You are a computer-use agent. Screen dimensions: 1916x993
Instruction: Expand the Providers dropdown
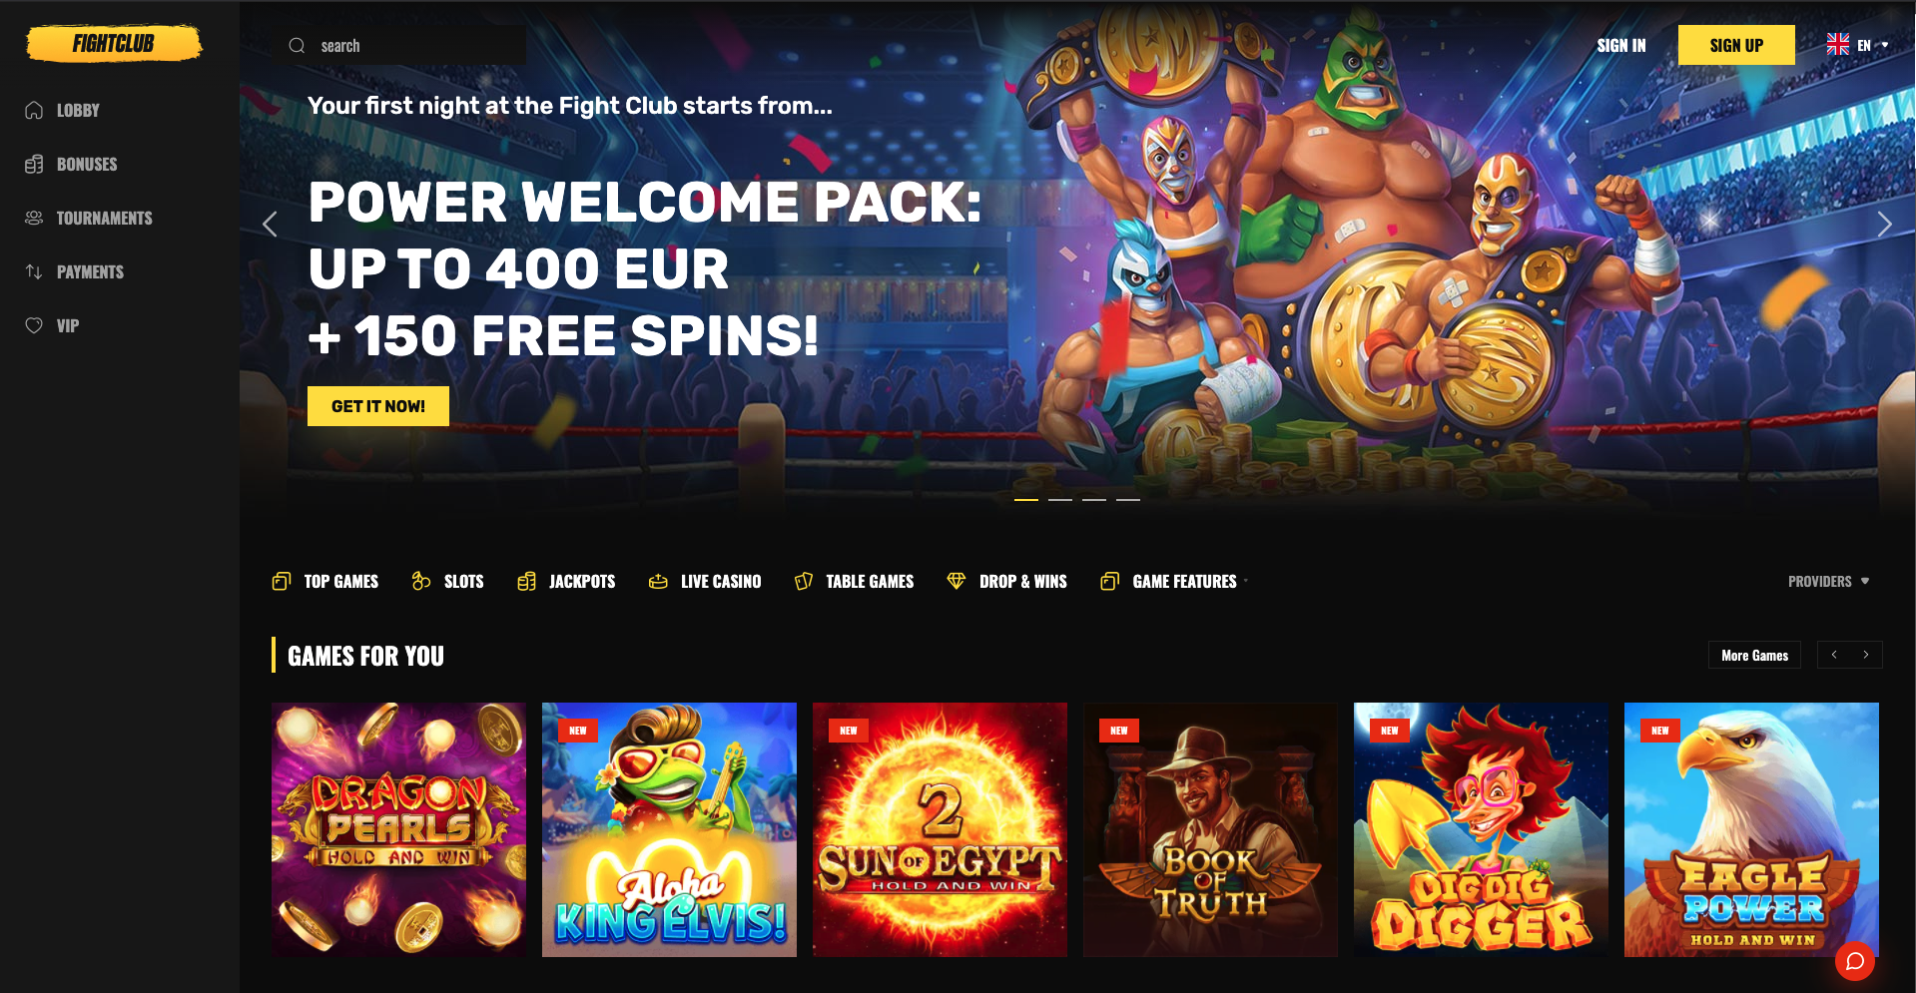1828,581
